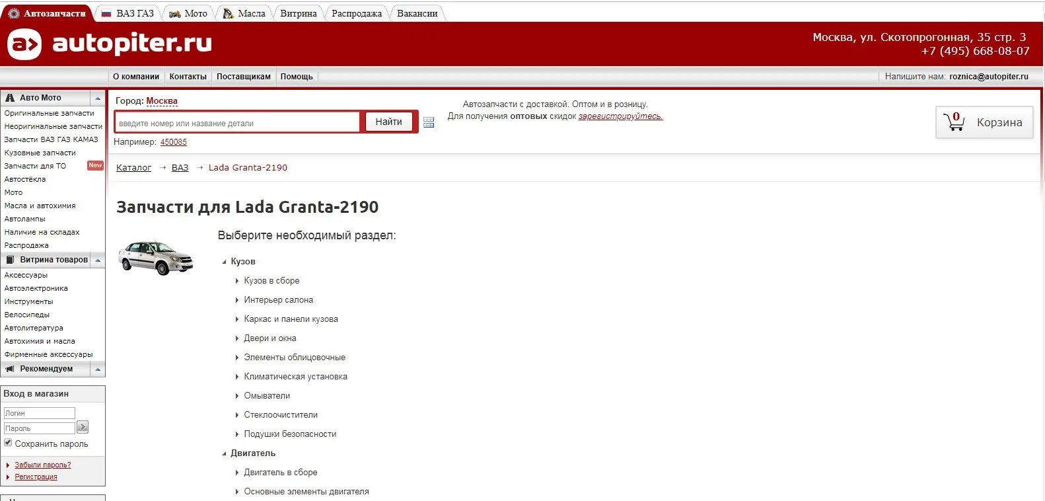Open Автостёкла in sidebar
Viewport: 1045px width, 501px height.
25,180
